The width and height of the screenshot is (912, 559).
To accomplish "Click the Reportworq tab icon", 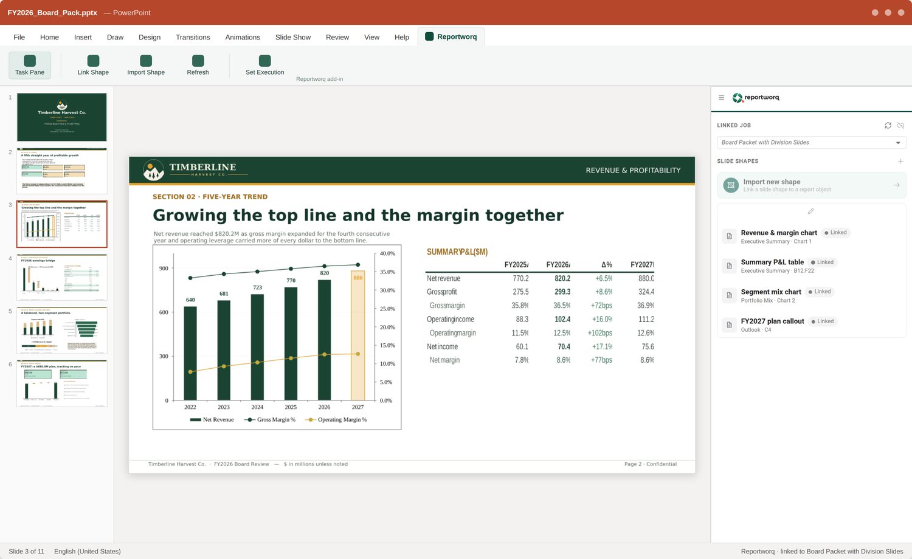I will click(x=429, y=36).
